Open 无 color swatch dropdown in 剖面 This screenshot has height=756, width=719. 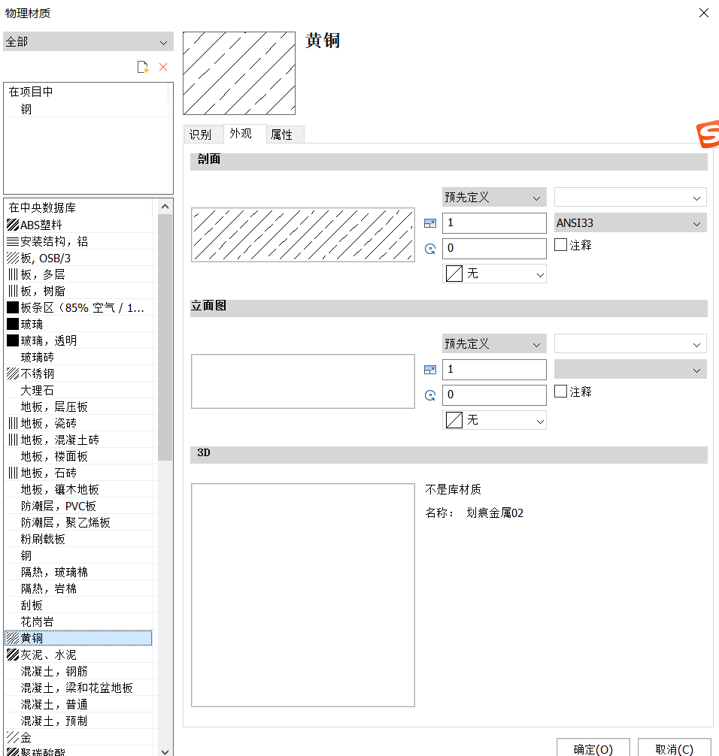point(495,274)
